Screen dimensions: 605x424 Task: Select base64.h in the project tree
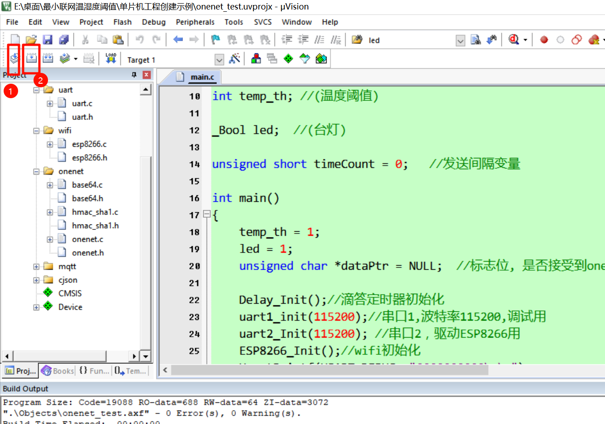click(87, 198)
